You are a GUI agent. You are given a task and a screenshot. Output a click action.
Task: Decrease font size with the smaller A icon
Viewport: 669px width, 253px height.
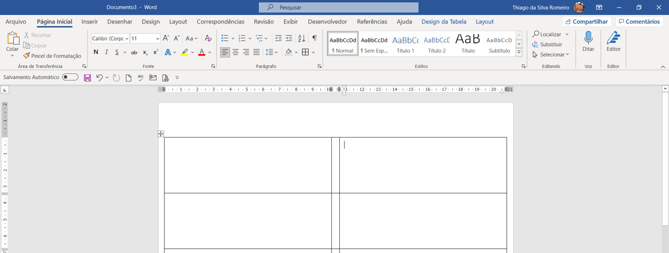click(x=176, y=38)
